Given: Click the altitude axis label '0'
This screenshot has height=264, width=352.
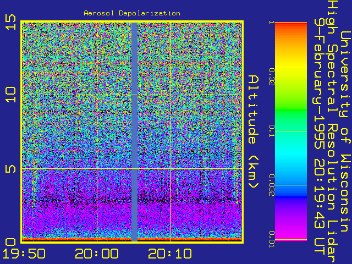Looking at the screenshot, I should coord(11,243).
